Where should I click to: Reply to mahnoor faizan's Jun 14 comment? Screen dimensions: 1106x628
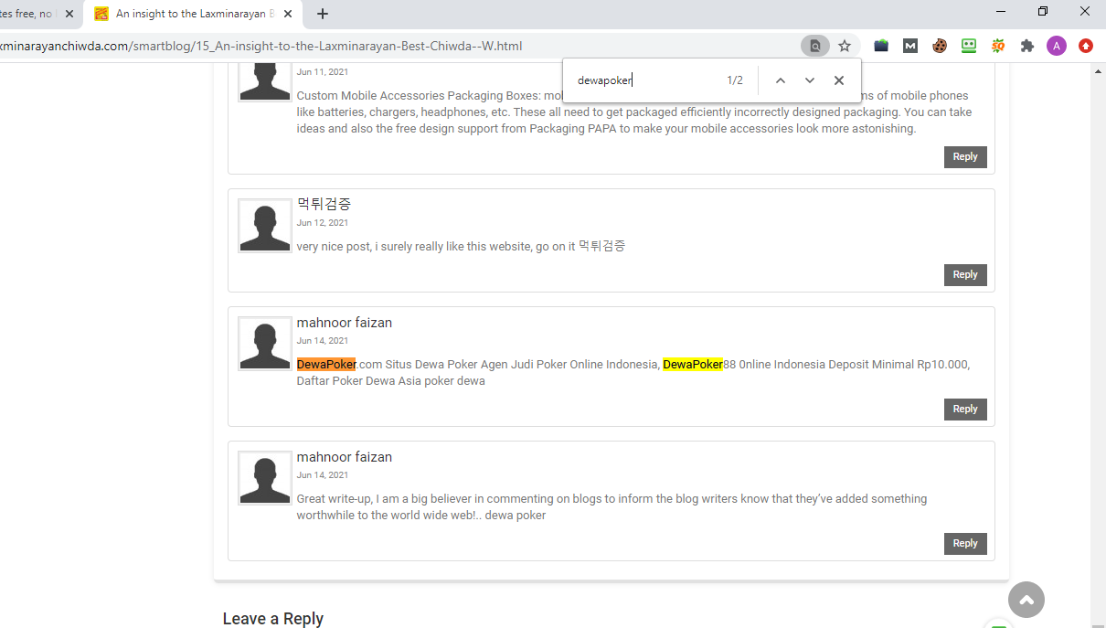(964, 409)
